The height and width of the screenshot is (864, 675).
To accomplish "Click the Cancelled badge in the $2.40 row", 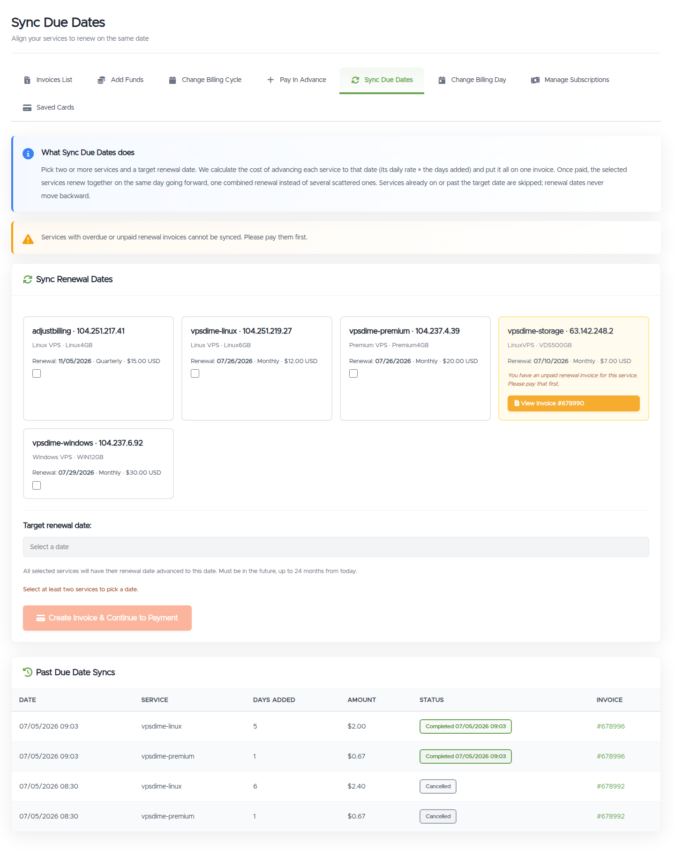I will point(438,787).
